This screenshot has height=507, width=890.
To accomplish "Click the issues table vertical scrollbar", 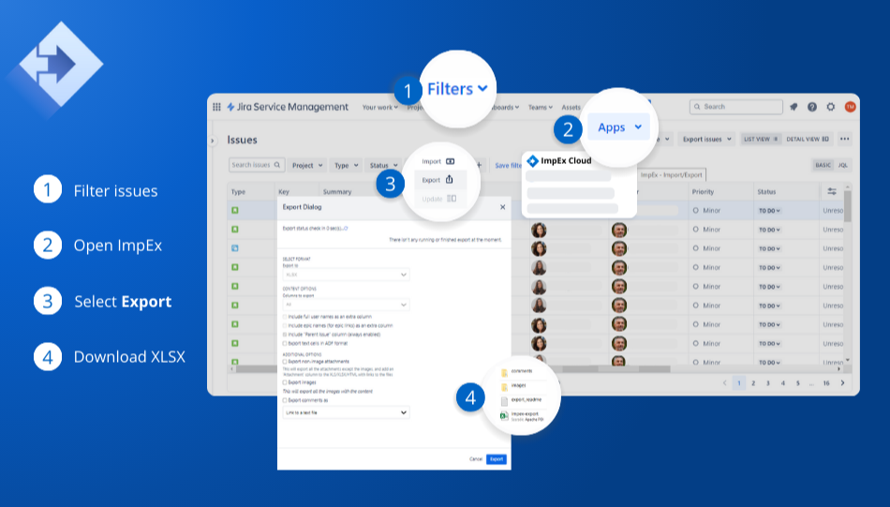I will click(848, 206).
